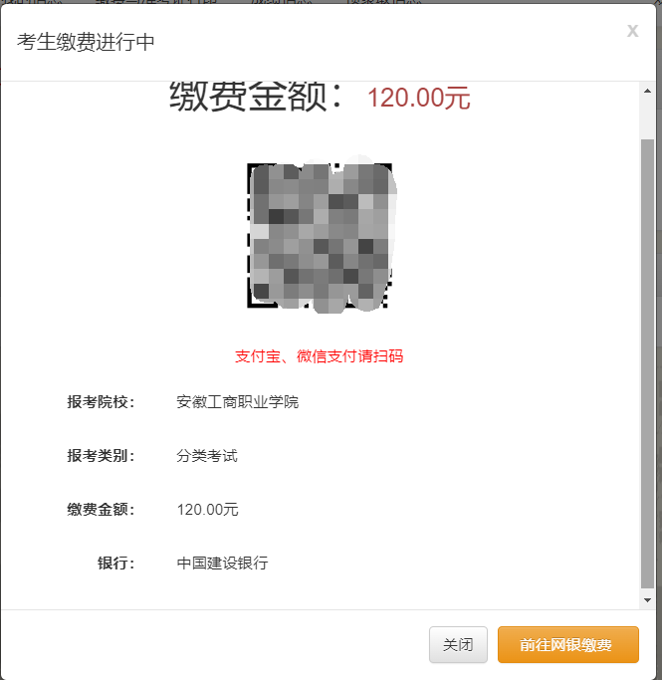662x680 pixels.
Task: Select the red 120.00元 amount at top
Action: (x=419, y=98)
